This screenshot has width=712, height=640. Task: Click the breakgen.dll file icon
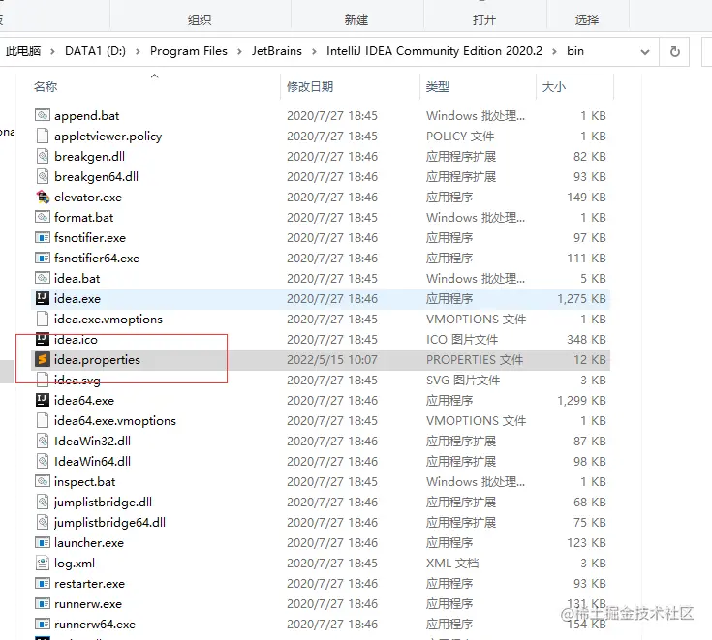[x=43, y=156]
